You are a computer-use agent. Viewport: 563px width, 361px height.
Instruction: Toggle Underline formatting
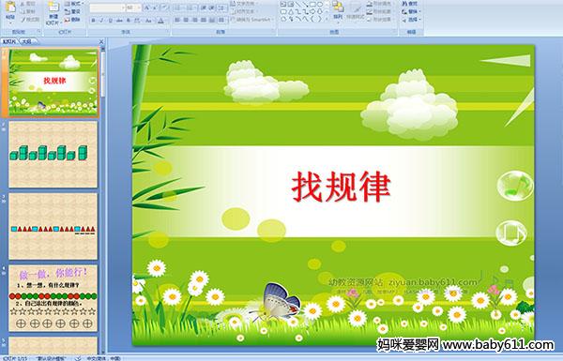pyautogui.click(x=110, y=21)
